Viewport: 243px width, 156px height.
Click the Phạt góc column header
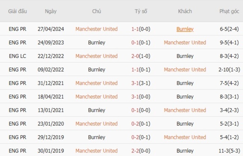pyautogui.click(x=229, y=11)
